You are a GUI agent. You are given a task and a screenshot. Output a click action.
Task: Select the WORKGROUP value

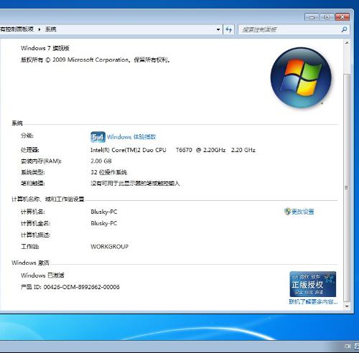click(x=110, y=247)
